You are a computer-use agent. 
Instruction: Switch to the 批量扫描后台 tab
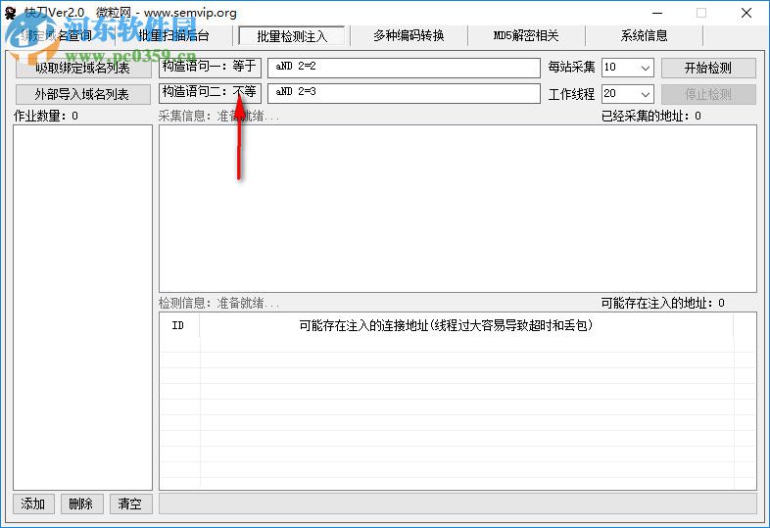[x=173, y=36]
